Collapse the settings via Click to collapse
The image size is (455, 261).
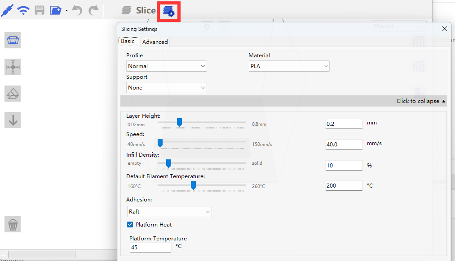[x=421, y=101]
